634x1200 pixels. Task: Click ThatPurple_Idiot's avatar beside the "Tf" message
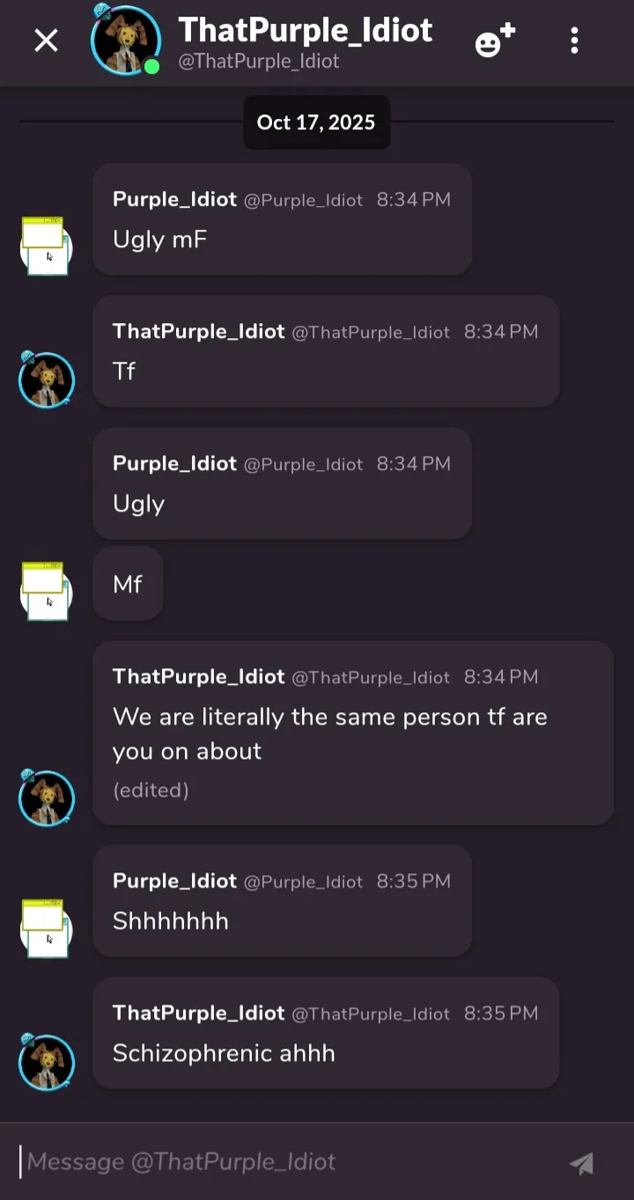coord(46,379)
